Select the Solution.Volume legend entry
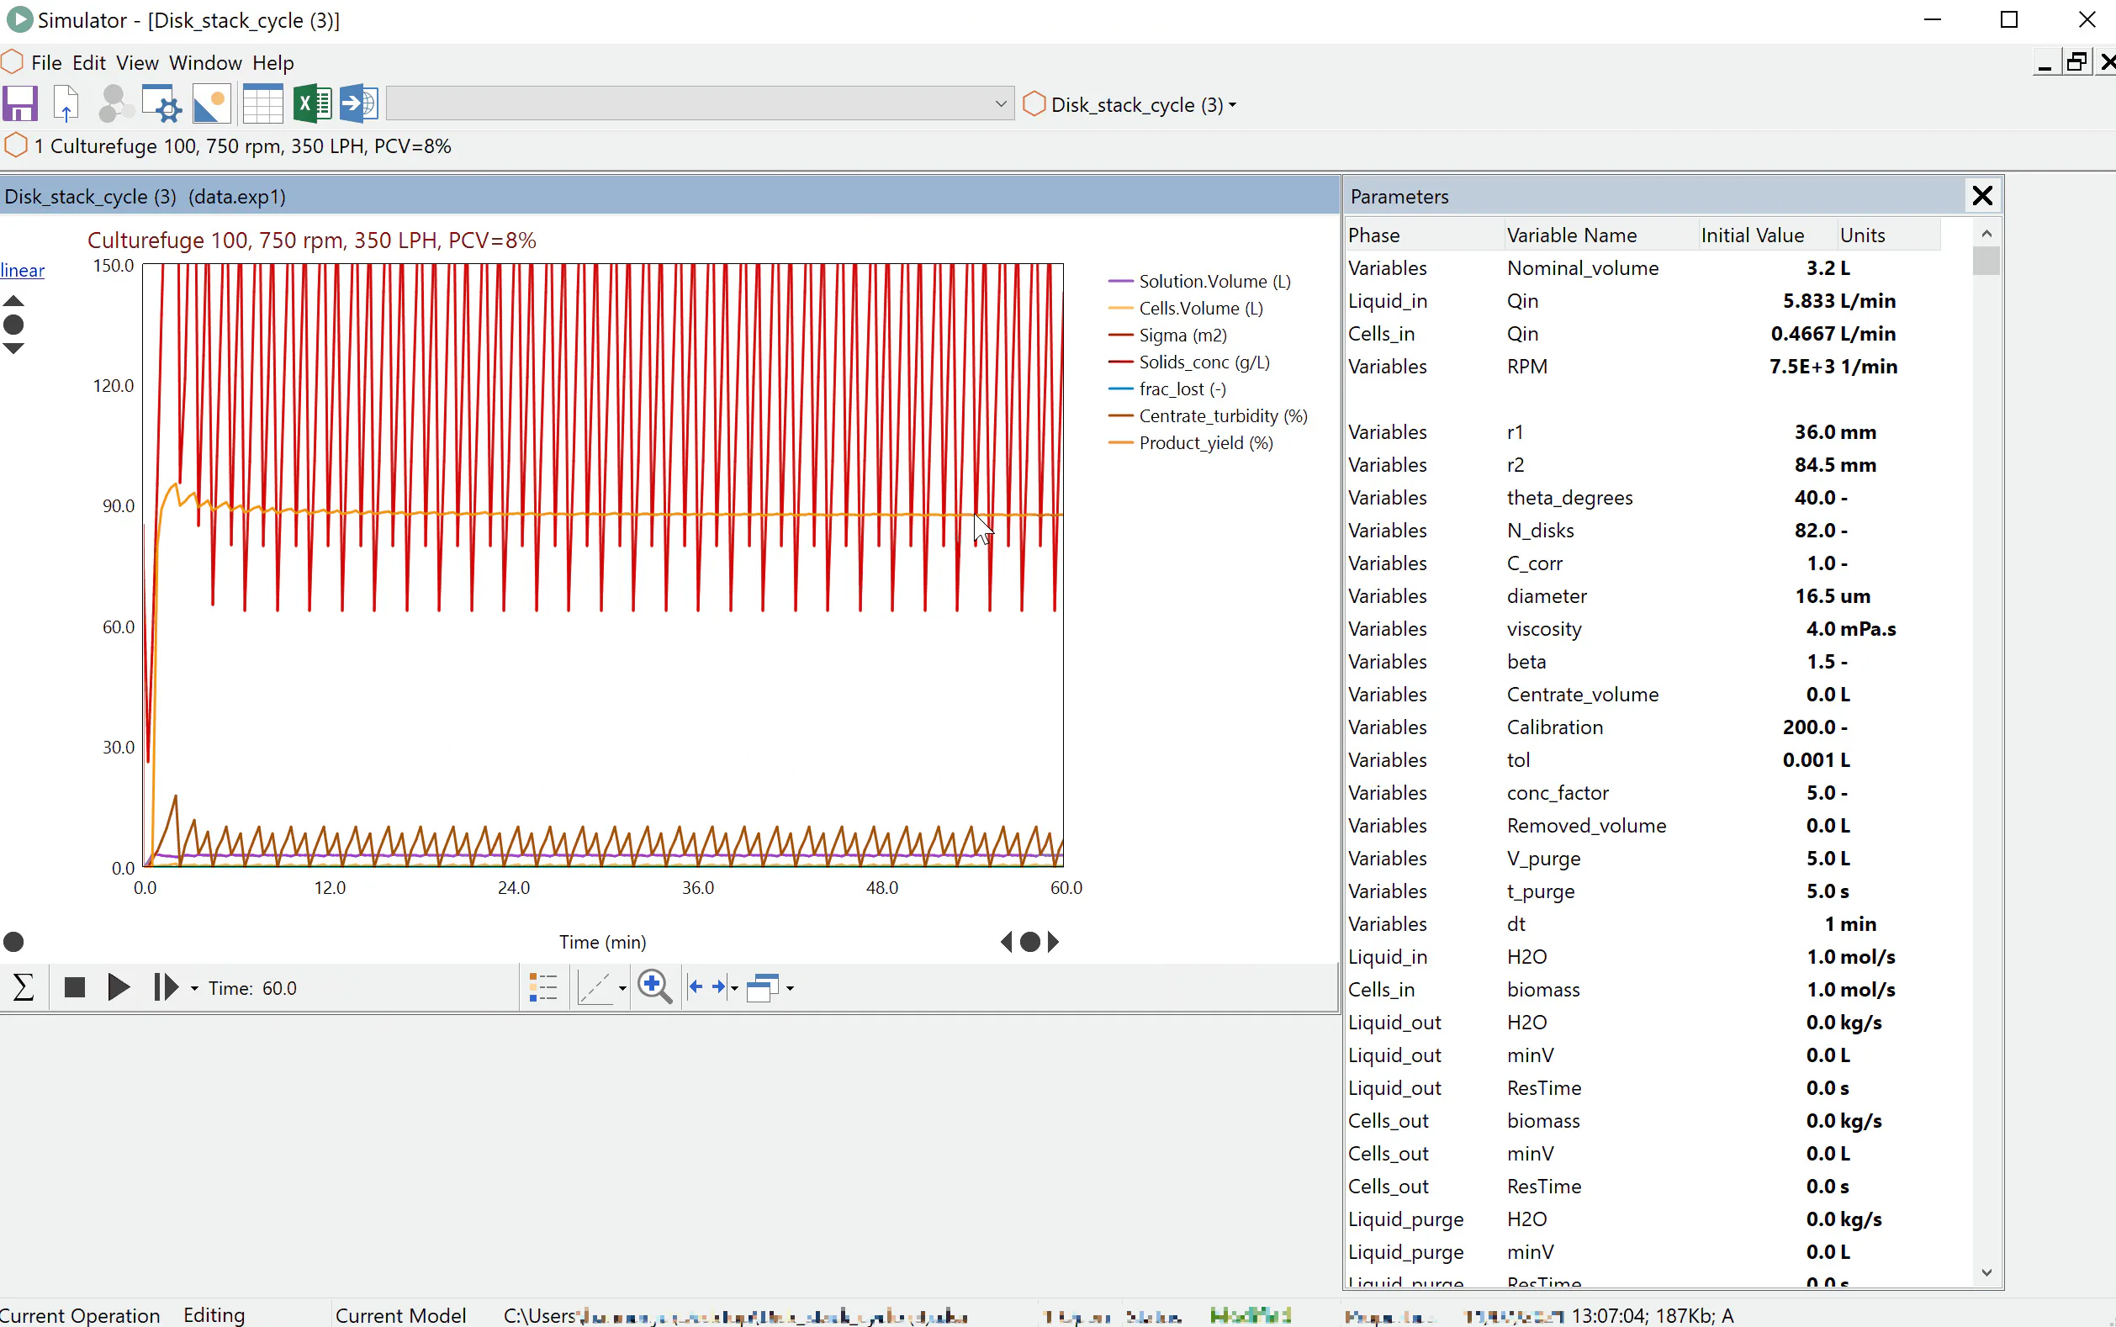2116x1327 pixels. [x=1200, y=281]
